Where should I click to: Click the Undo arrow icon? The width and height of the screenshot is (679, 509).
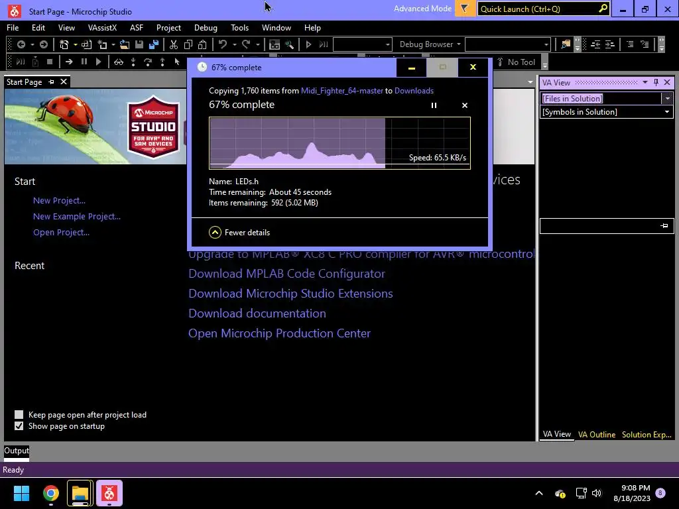[223, 44]
